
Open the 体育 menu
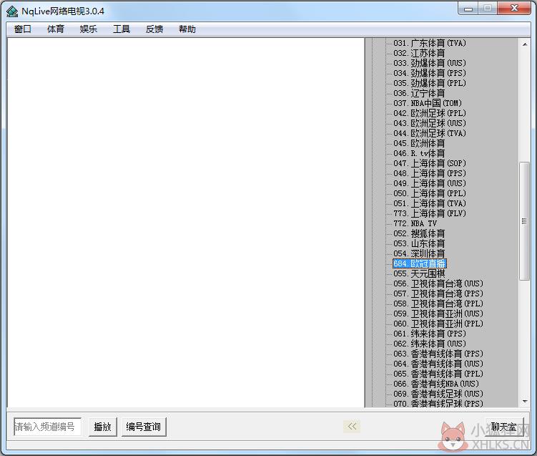[56, 29]
